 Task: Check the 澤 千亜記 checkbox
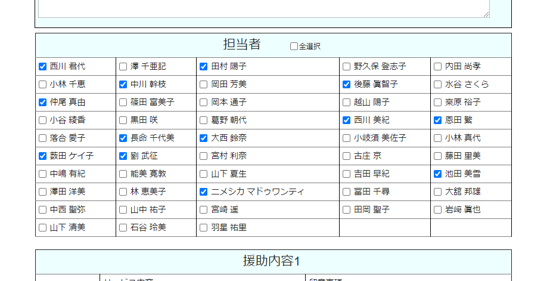coord(123,67)
